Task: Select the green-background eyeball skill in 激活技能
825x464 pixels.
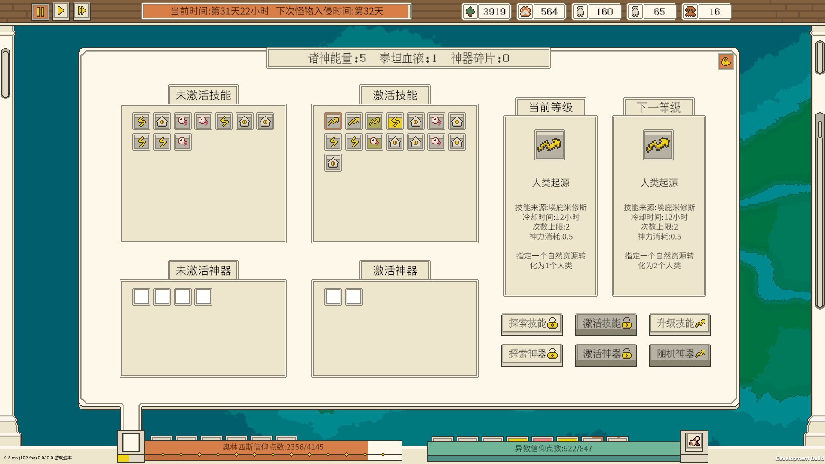Action: (x=374, y=142)
